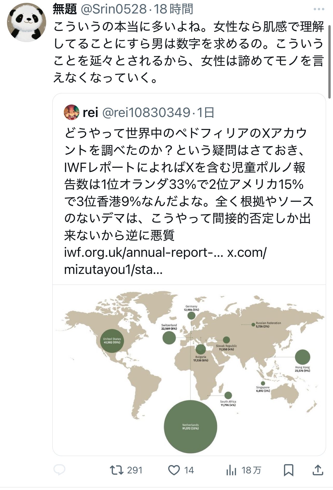Open the three-dot more options menu
The height and width of the screenshot is (490, 333).
[x=319, y=9]
